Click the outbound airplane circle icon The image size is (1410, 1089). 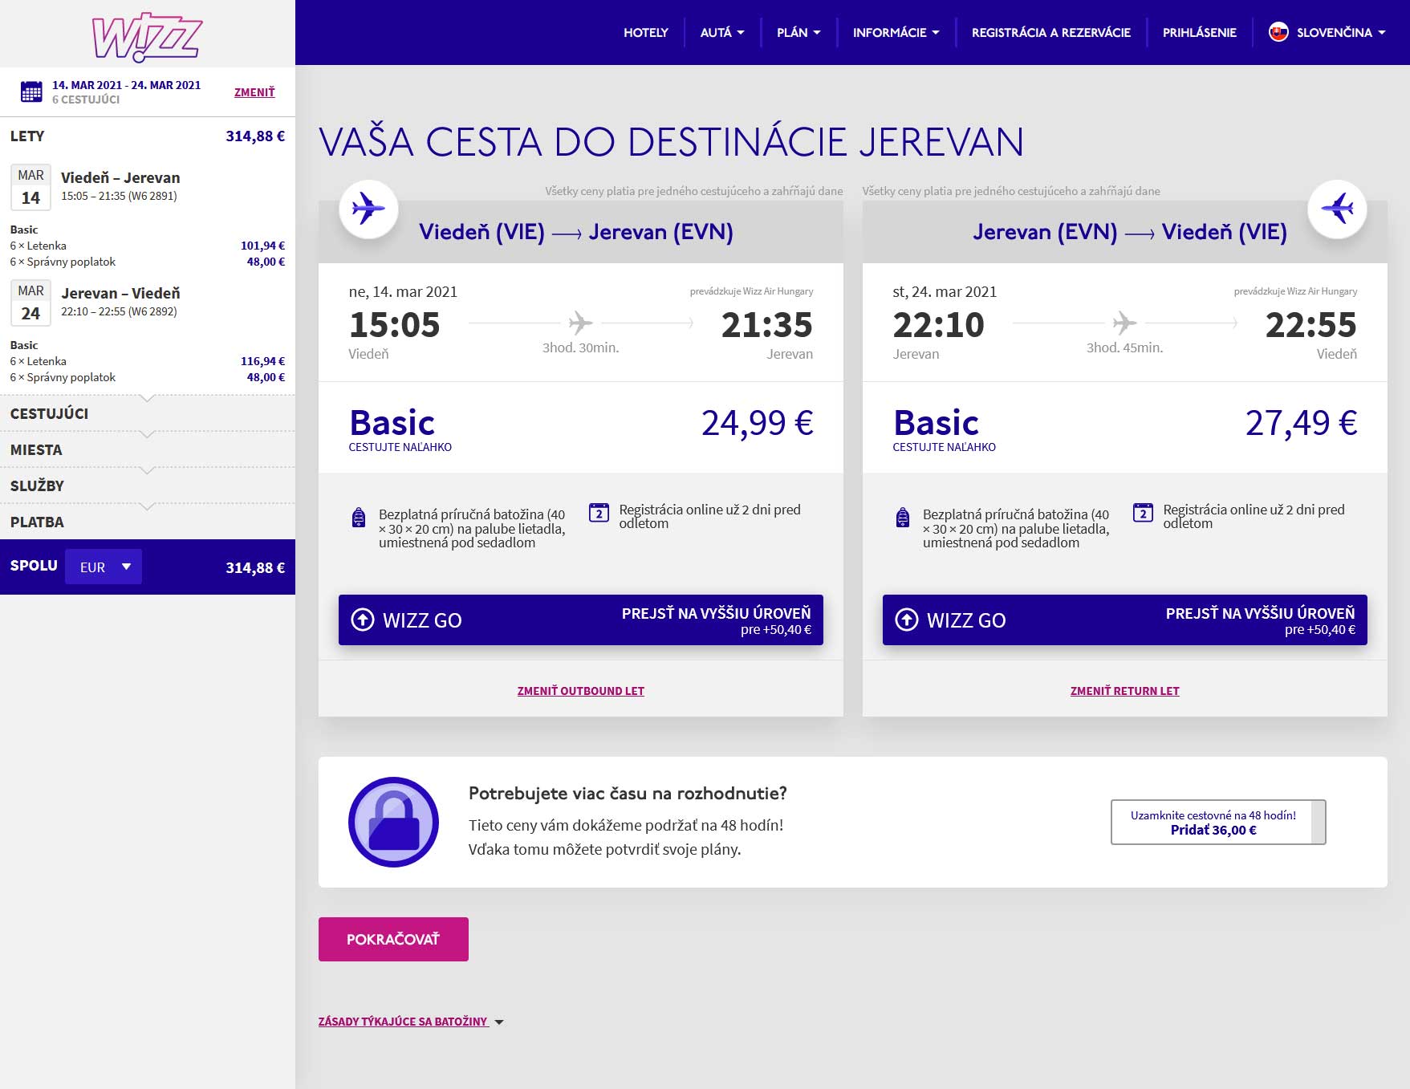click(368, 209)
